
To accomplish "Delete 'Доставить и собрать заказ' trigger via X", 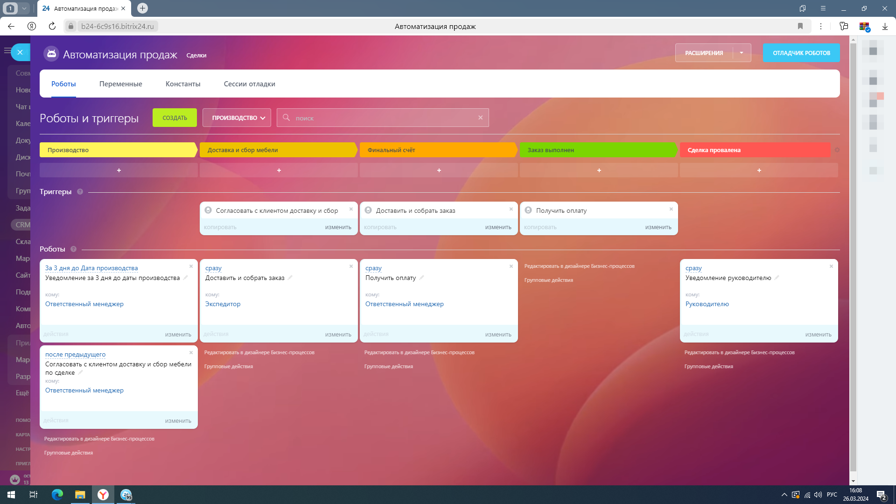I will [511, 209].
